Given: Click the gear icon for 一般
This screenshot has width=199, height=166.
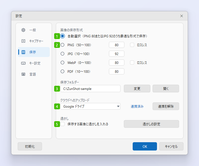Looking at the screenshot, I should [x=23, y=30].
